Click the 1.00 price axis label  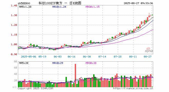tap(14, 44)
